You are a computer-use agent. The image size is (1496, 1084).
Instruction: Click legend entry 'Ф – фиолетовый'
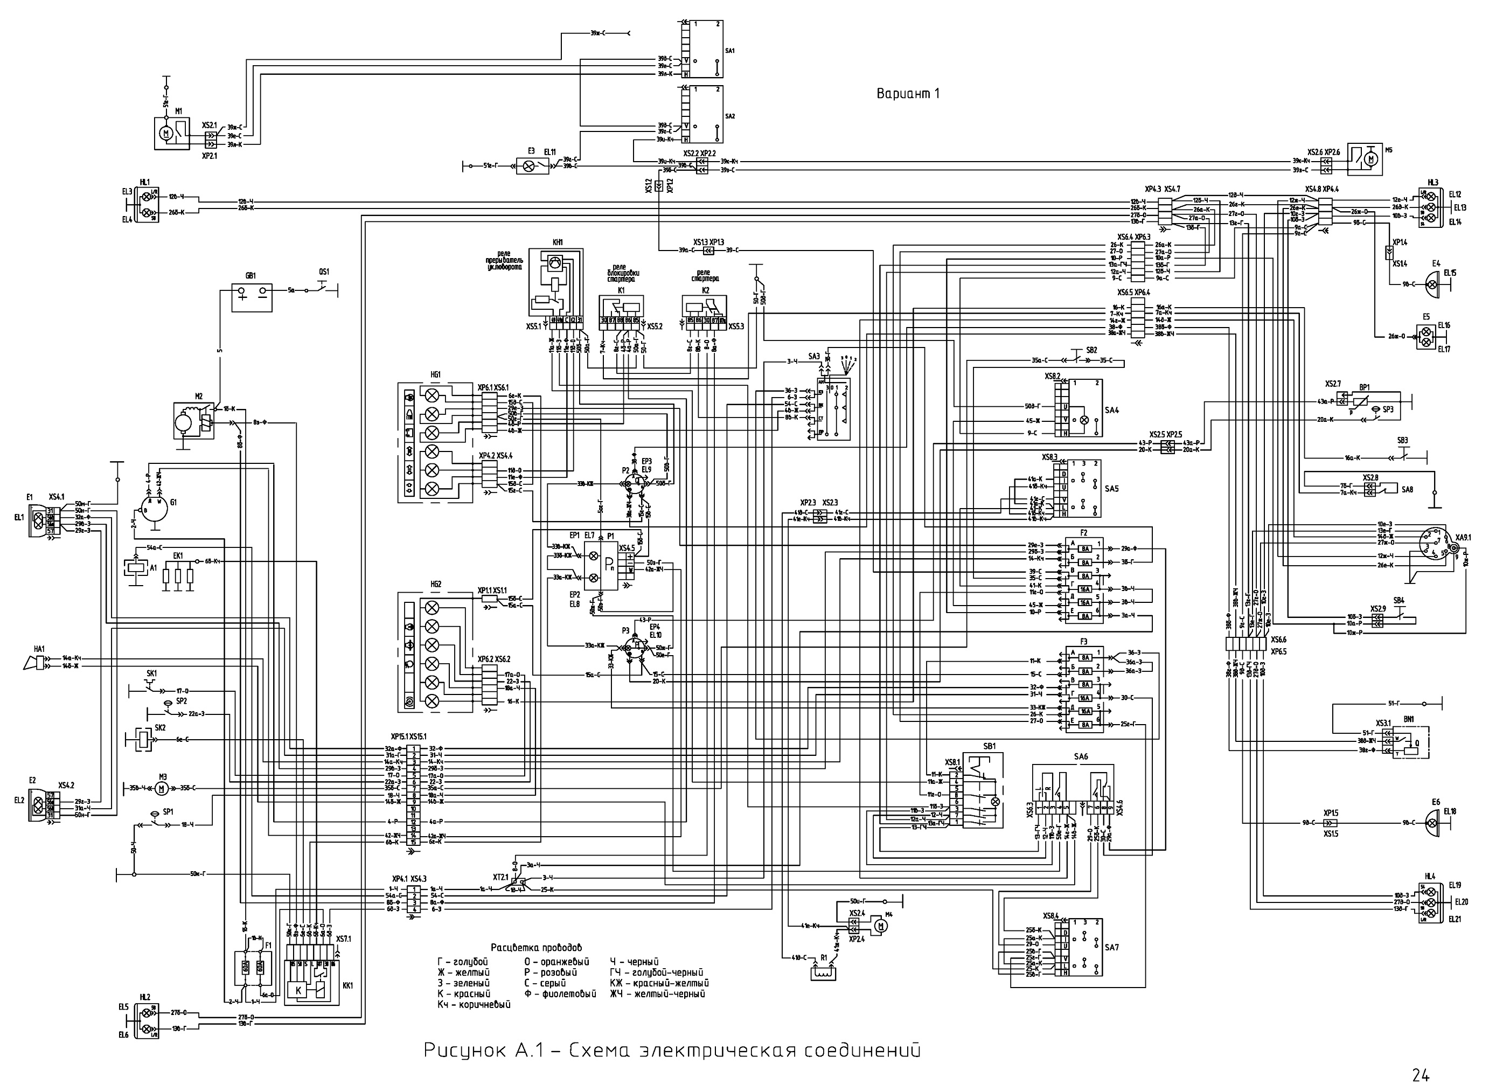pos(560,993)
